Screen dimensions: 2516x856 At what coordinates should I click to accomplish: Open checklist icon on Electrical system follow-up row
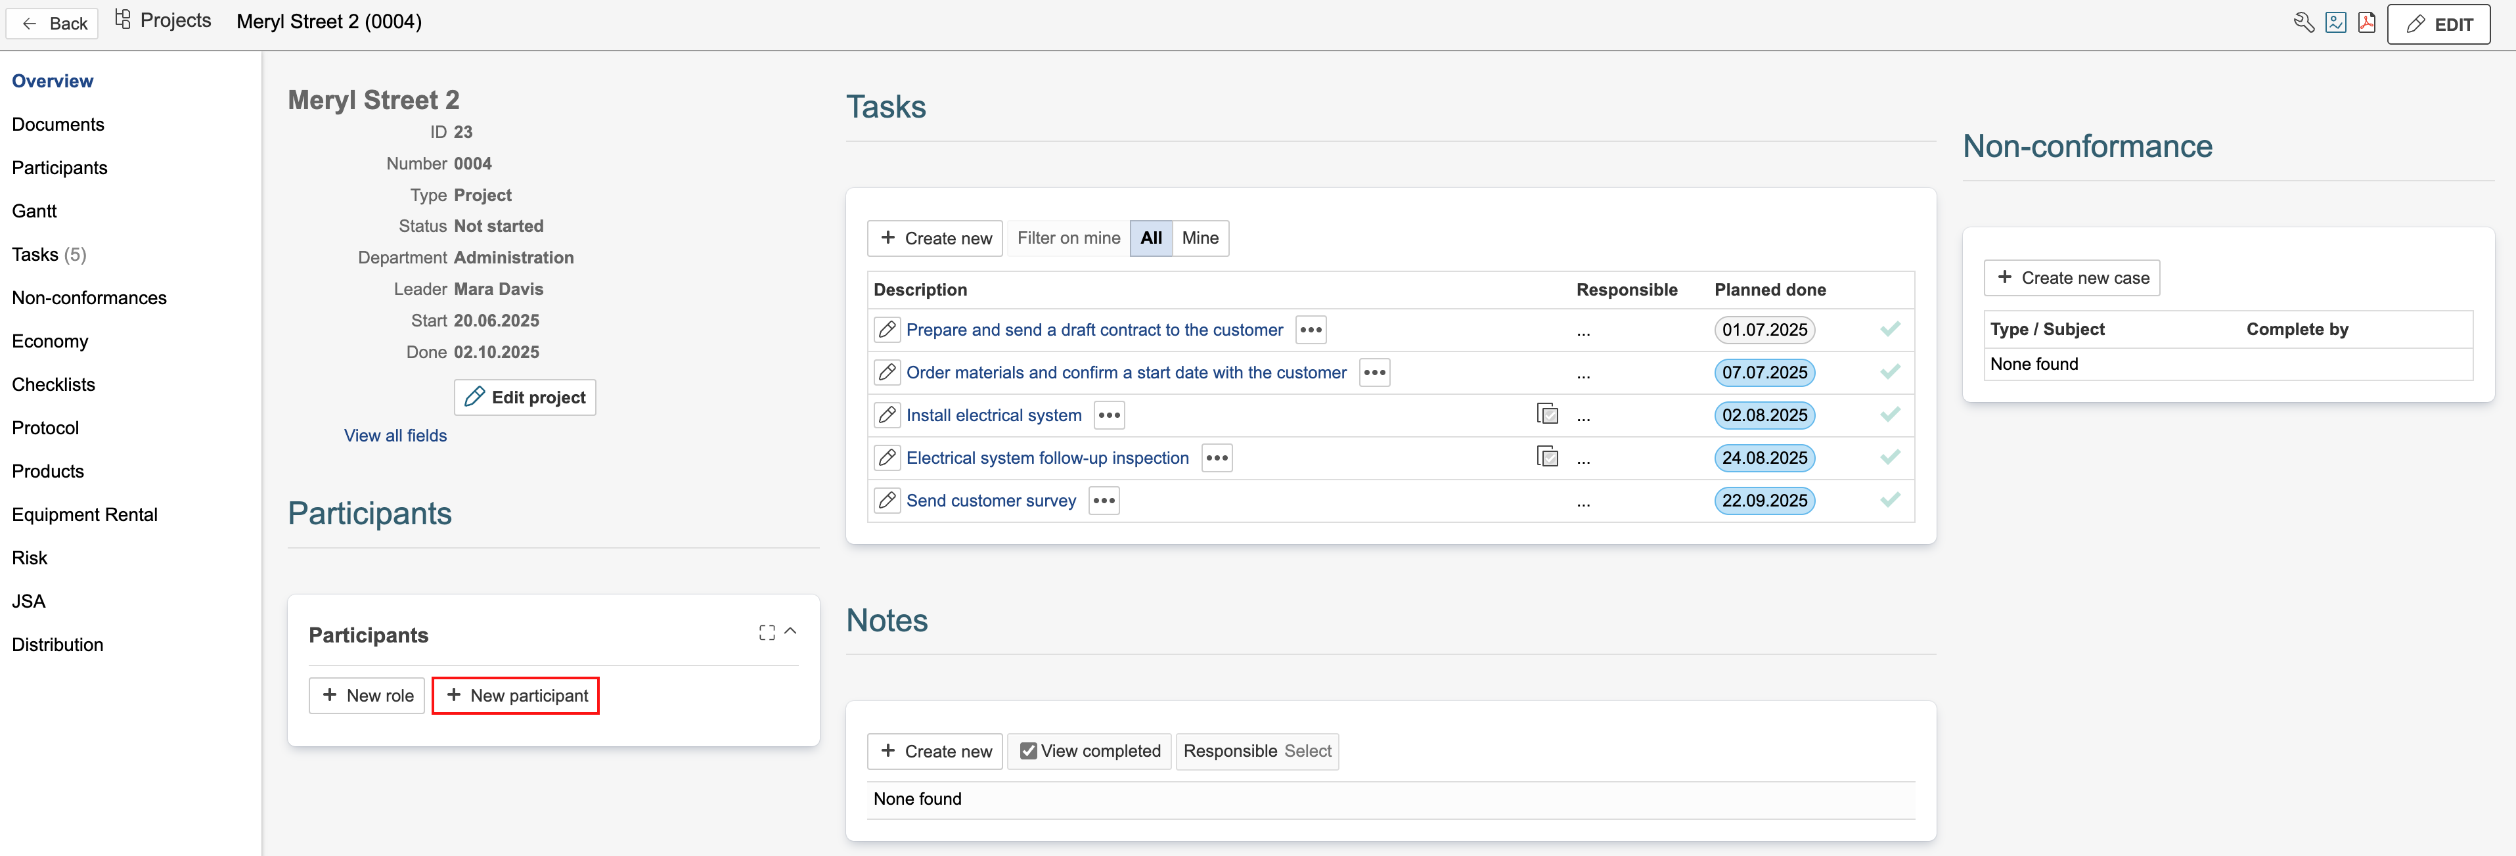click(x=1547, y=457)
